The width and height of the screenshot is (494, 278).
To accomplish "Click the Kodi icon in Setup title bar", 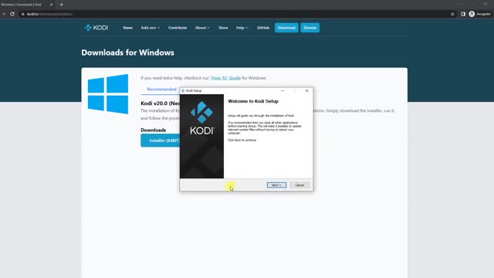I will pos(183,91).
